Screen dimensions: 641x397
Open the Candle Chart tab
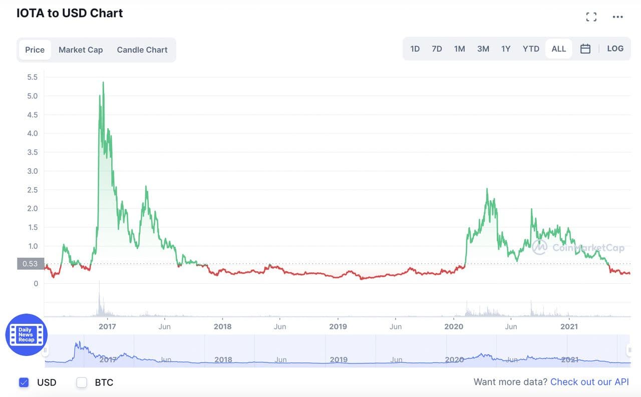tap(142, 50)
